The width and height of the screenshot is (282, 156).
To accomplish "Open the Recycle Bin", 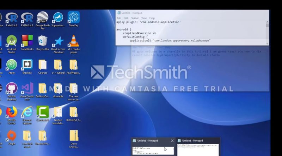I will (42, 43).
